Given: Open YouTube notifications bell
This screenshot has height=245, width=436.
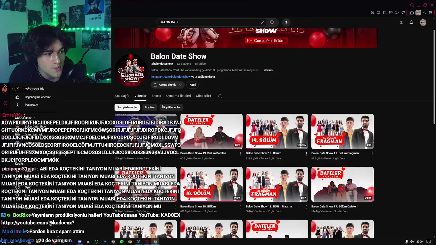Looking at the screenshot, I should pyautogui.click(x=411, y=22).
